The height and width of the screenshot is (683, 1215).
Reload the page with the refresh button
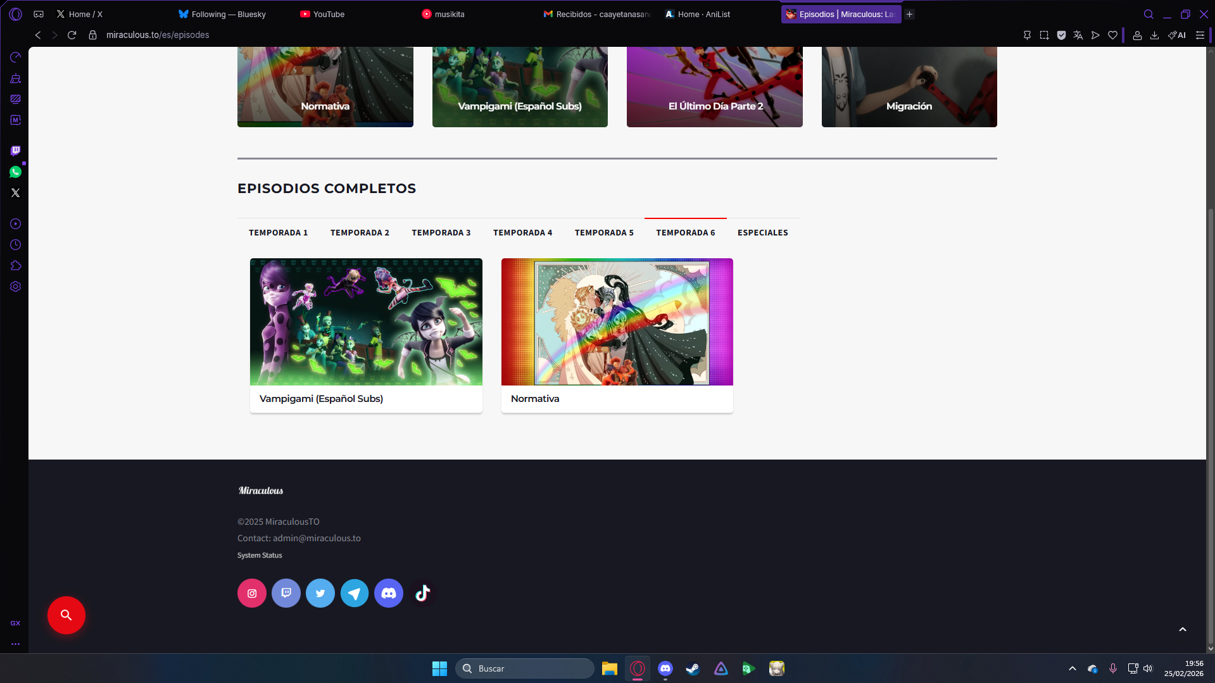click(x=72, y=35)
